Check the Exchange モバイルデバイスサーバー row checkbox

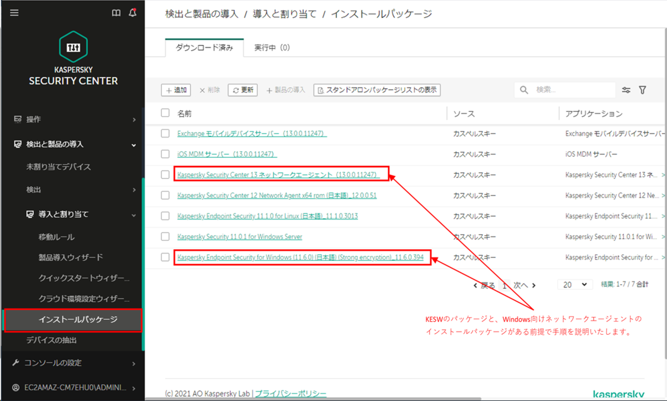(165, 133)
